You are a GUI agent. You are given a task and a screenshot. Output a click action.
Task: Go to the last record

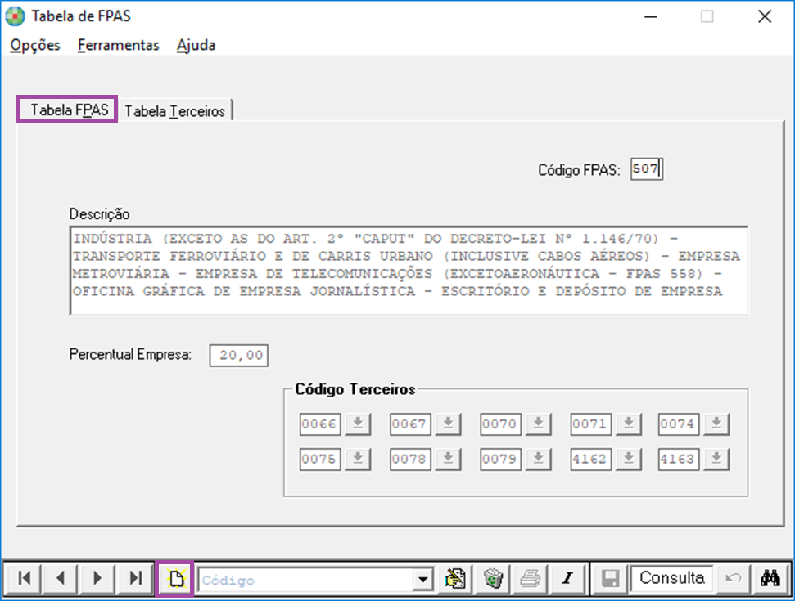click(135, 578)
